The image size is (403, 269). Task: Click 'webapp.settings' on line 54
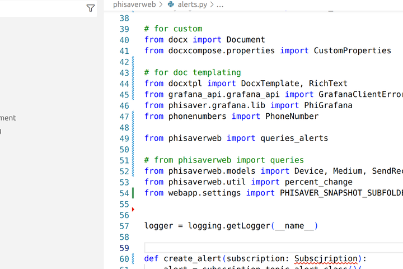(x=205, y=193)
